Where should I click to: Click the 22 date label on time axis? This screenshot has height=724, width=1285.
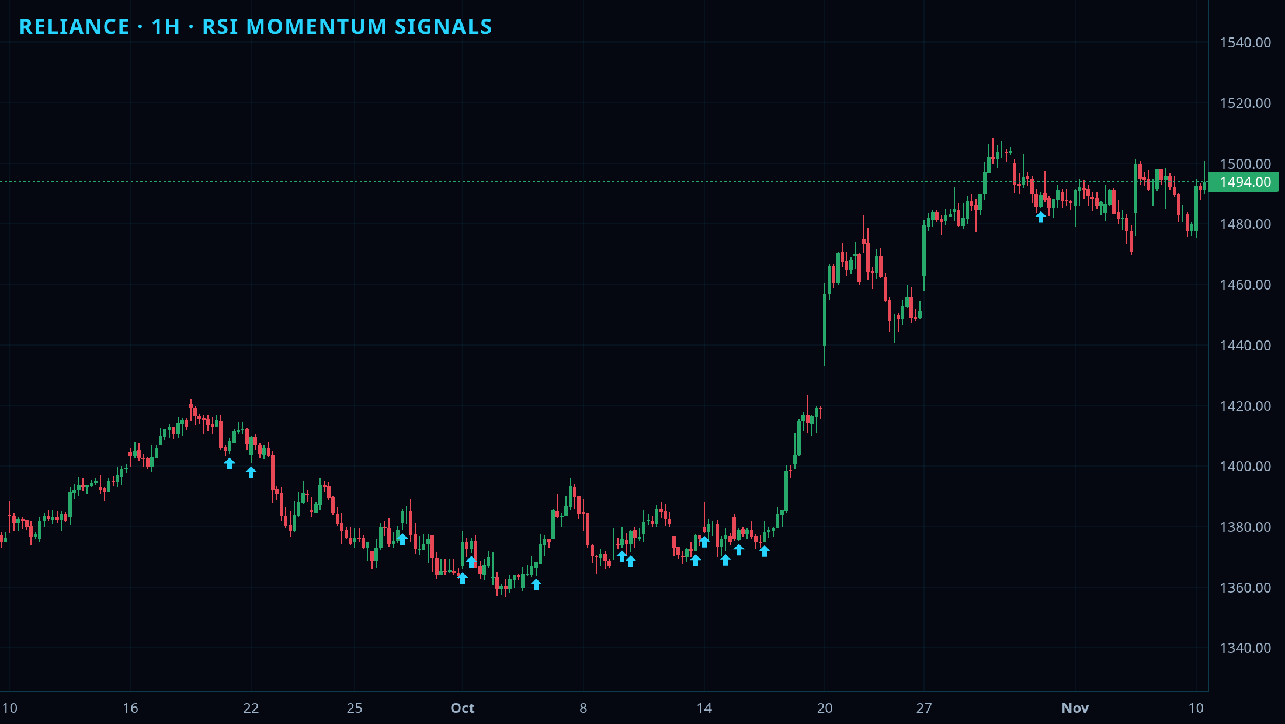pos(251,708)
